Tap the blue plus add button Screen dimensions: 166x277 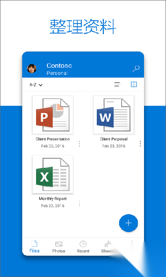128,223
